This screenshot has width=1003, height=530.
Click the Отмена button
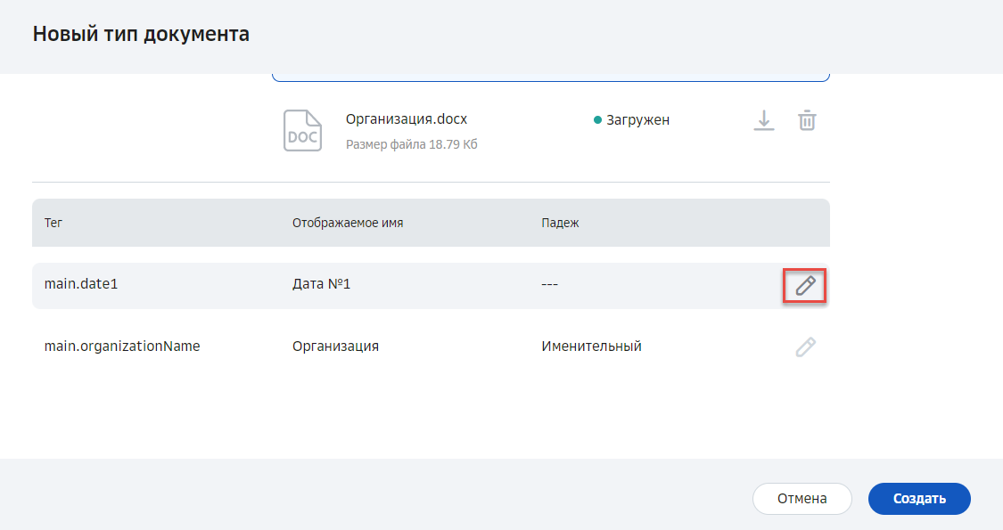click(802, 499)
